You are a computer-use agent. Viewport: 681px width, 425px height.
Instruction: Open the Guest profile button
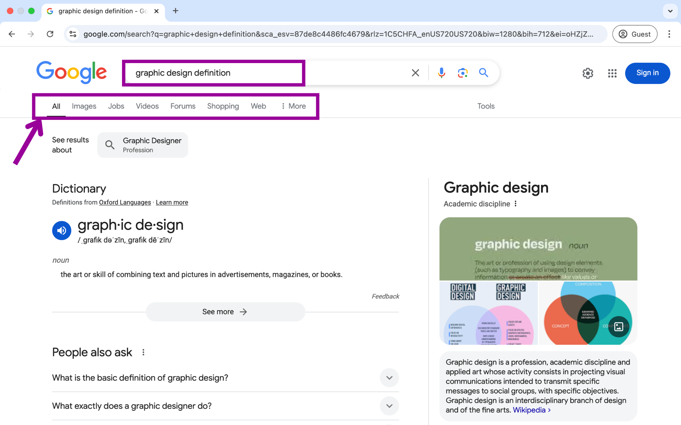click(x=635, y=34)
